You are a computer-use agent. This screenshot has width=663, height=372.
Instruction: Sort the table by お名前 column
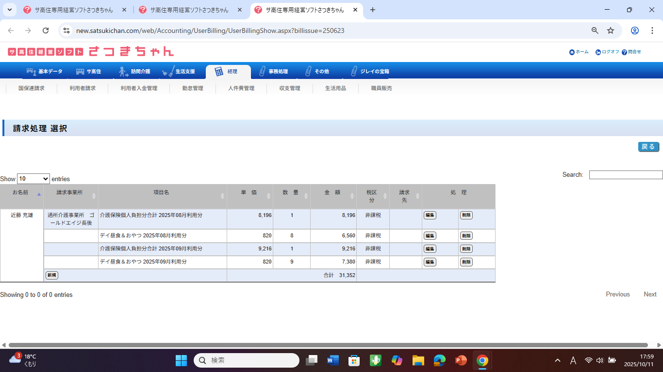pyautogui.click(x=22, y=193)
